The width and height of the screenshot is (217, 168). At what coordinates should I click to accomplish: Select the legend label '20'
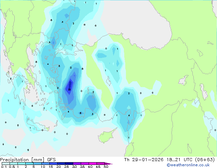tap(59, 167)
